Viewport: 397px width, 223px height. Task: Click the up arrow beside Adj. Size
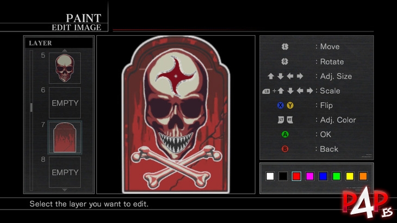point(271,76)
